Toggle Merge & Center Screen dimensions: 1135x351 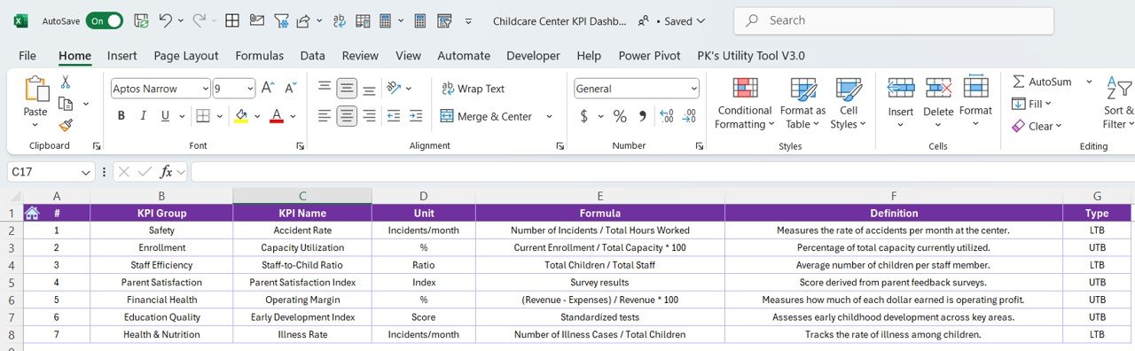[x=487, y=116]
